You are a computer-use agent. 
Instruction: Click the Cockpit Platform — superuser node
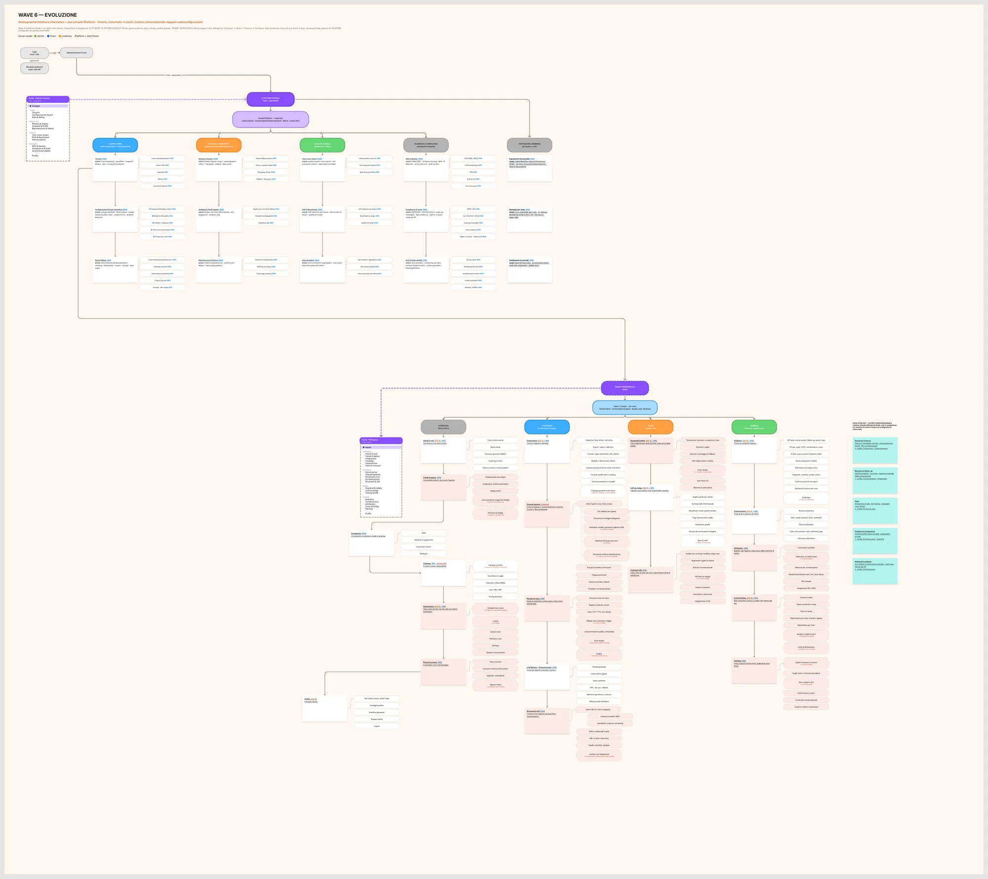[271, 120]
